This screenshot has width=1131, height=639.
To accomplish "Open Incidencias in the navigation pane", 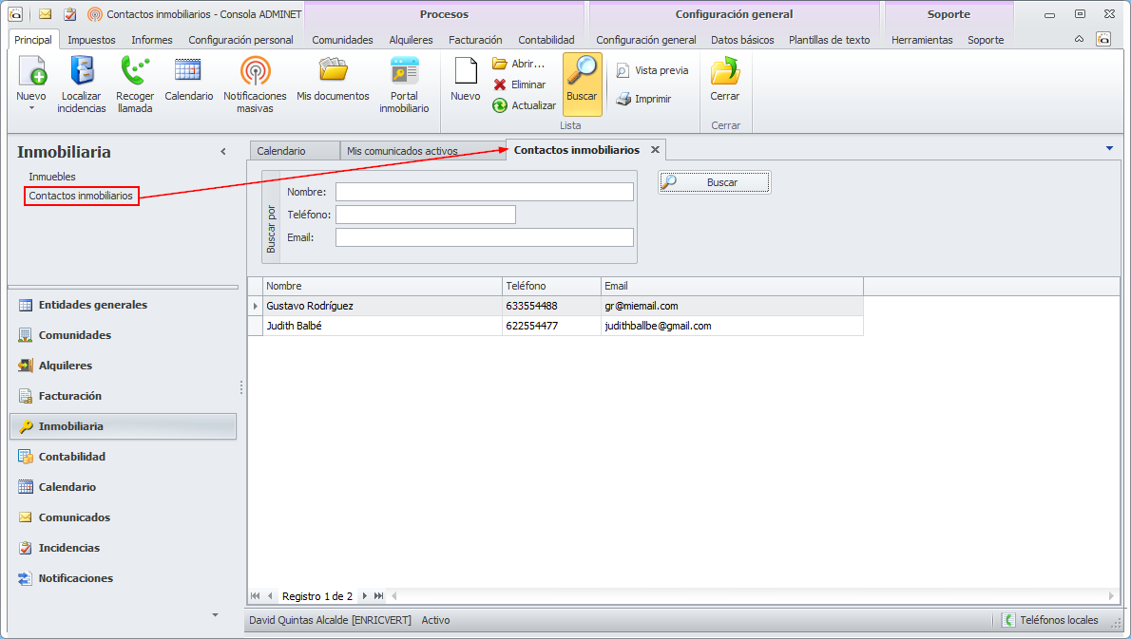I will (x=124, y=548).
